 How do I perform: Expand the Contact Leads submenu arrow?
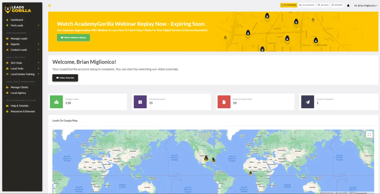click(39, 50)
